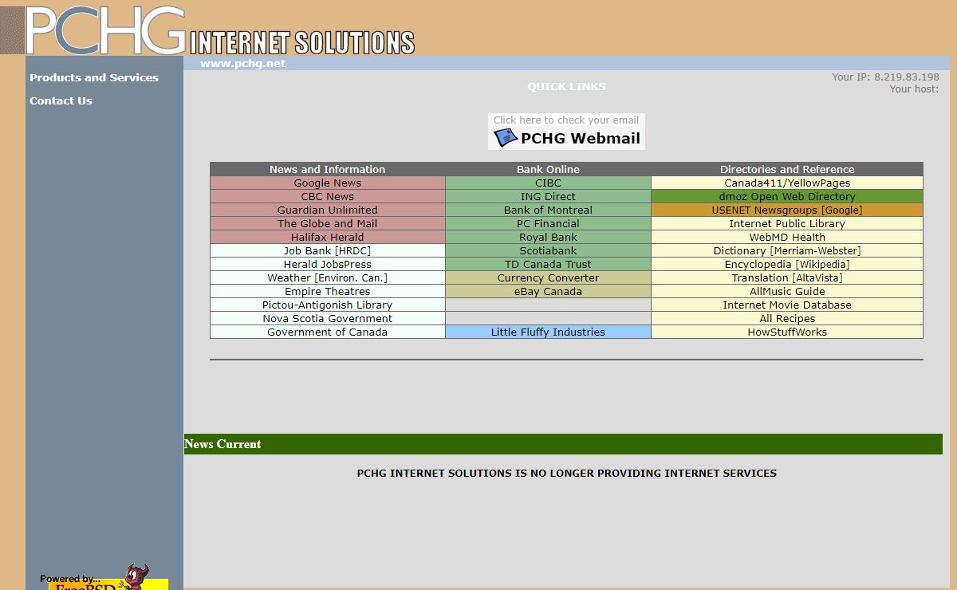Image resolution: width=957 pixels, height=590 pixels.
Task: Open Government of Canada link
Action: coord(328,332)
